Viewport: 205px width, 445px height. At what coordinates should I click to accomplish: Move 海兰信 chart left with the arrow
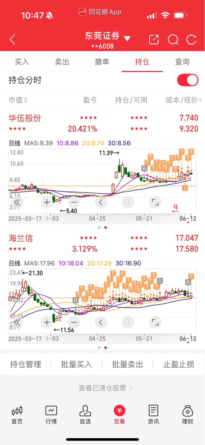click(101, 322)
